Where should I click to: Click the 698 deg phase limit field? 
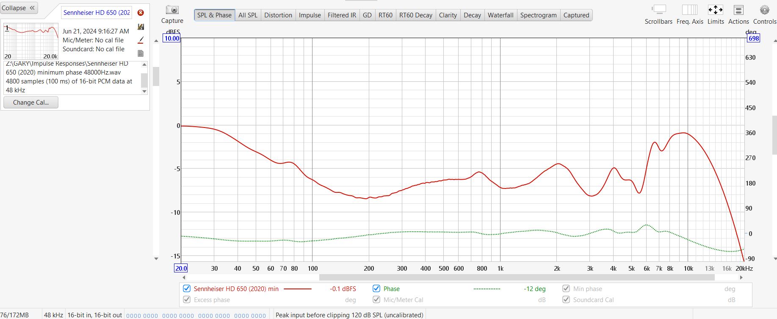(754, 38)
